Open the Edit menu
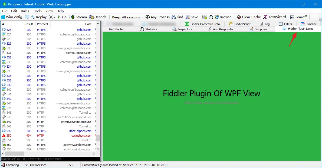The width and height of the screenshot is (322, 168). coord(14,11)
